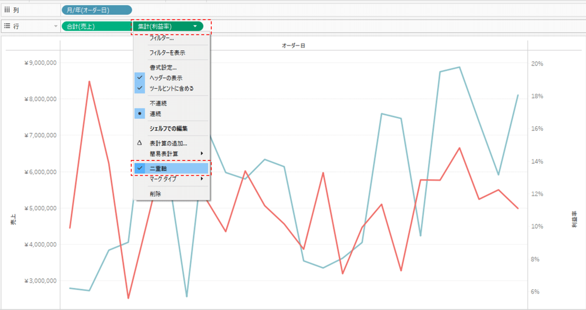Screen dimensions: 586x310
Task: Click the 18% right axis label
Action: coord(538,96)
